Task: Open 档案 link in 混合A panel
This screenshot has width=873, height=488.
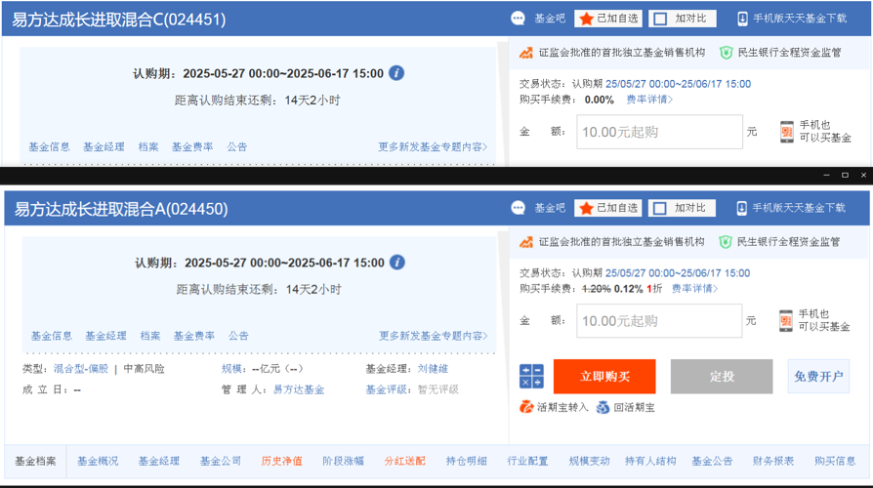Action: point(149,336)
